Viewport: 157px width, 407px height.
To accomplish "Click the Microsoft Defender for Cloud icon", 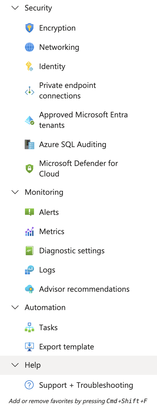I will [x=29, y=169].
